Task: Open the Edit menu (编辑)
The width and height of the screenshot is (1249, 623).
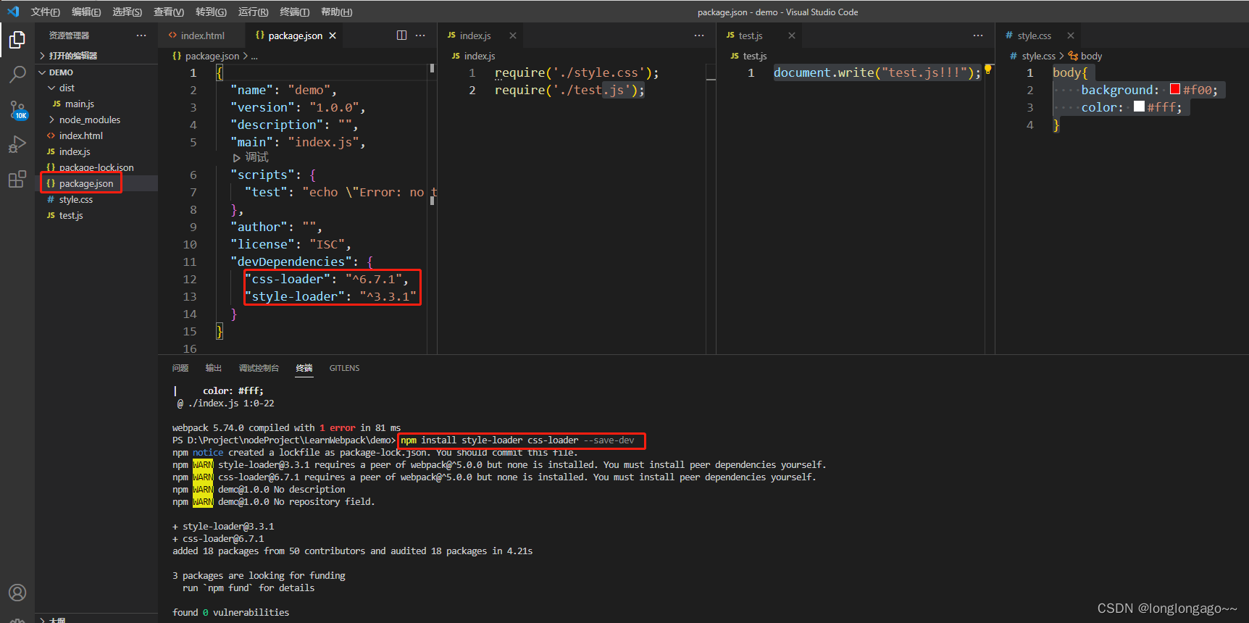Action: [86, 12]
